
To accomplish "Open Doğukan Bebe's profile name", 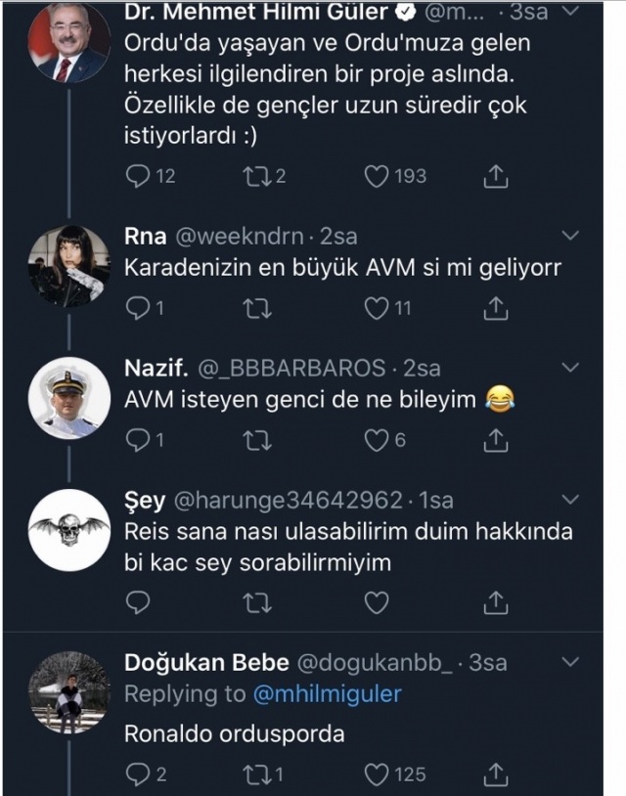I will (x=206, y=662).
